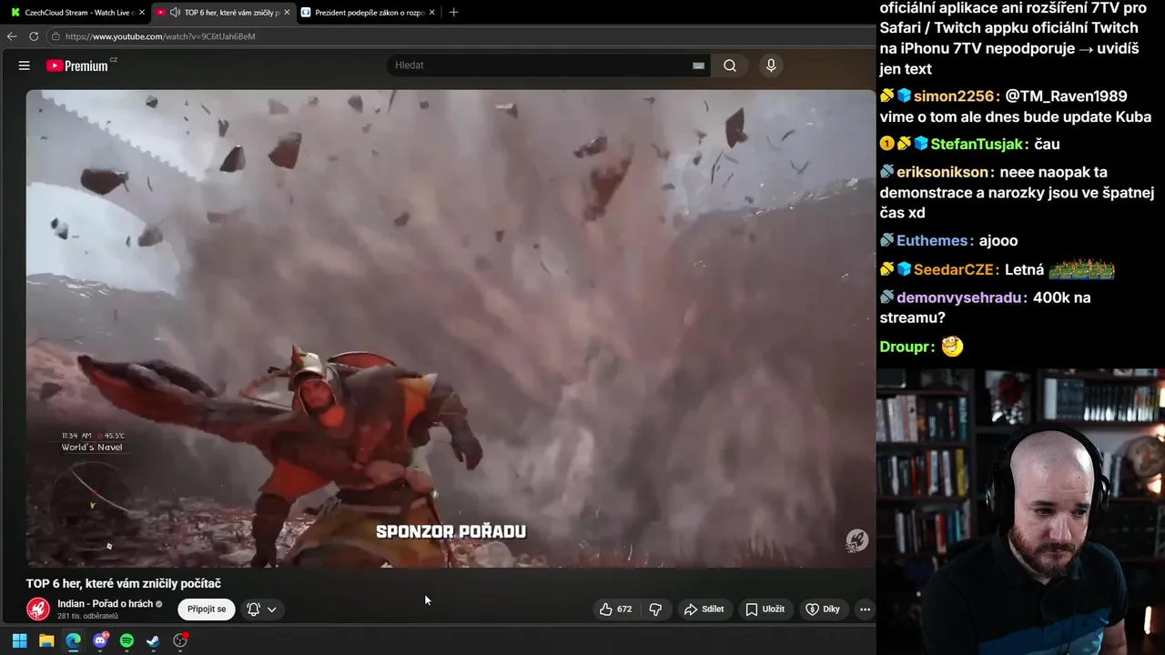Image resolution: width=1165 pixels, height=655 pixels.
Task: Reload the page with refresh icon
Action: (x=34, y=36)
